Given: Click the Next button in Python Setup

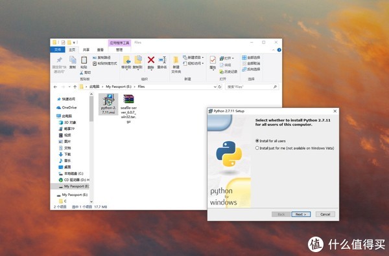Looking at the screenshot, I should coord(301,214).
